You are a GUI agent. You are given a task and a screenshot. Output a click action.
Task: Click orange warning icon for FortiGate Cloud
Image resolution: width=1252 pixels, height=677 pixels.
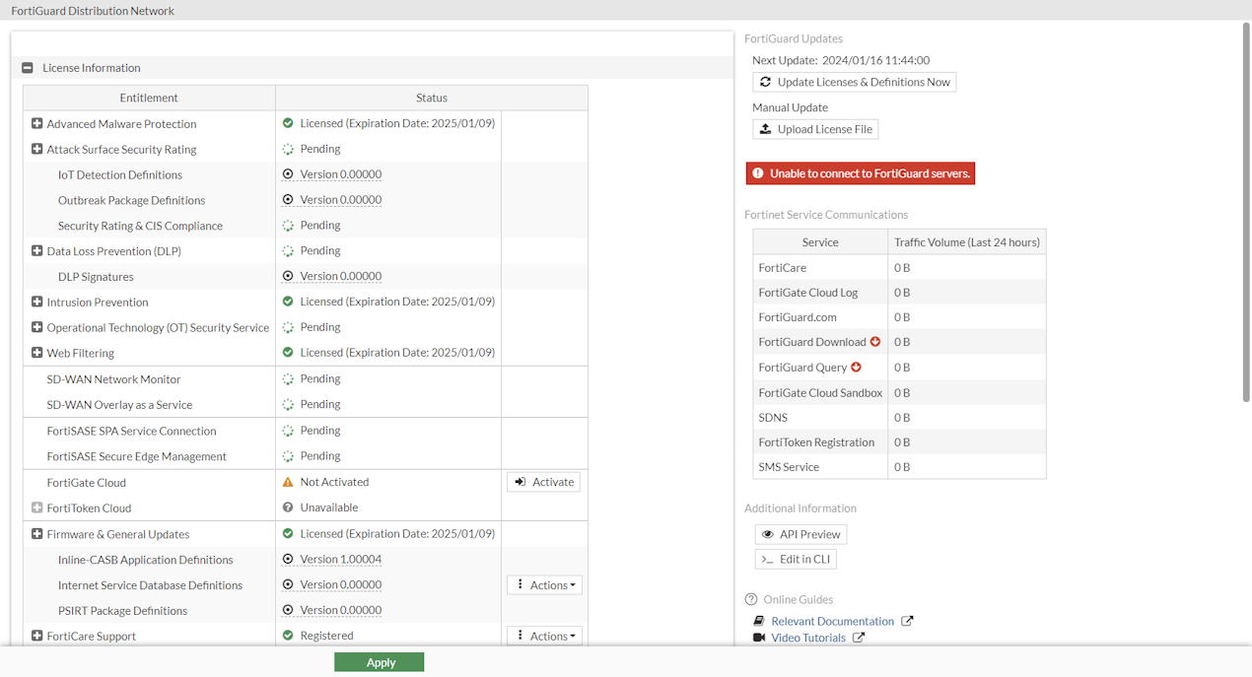click(288, 482)
